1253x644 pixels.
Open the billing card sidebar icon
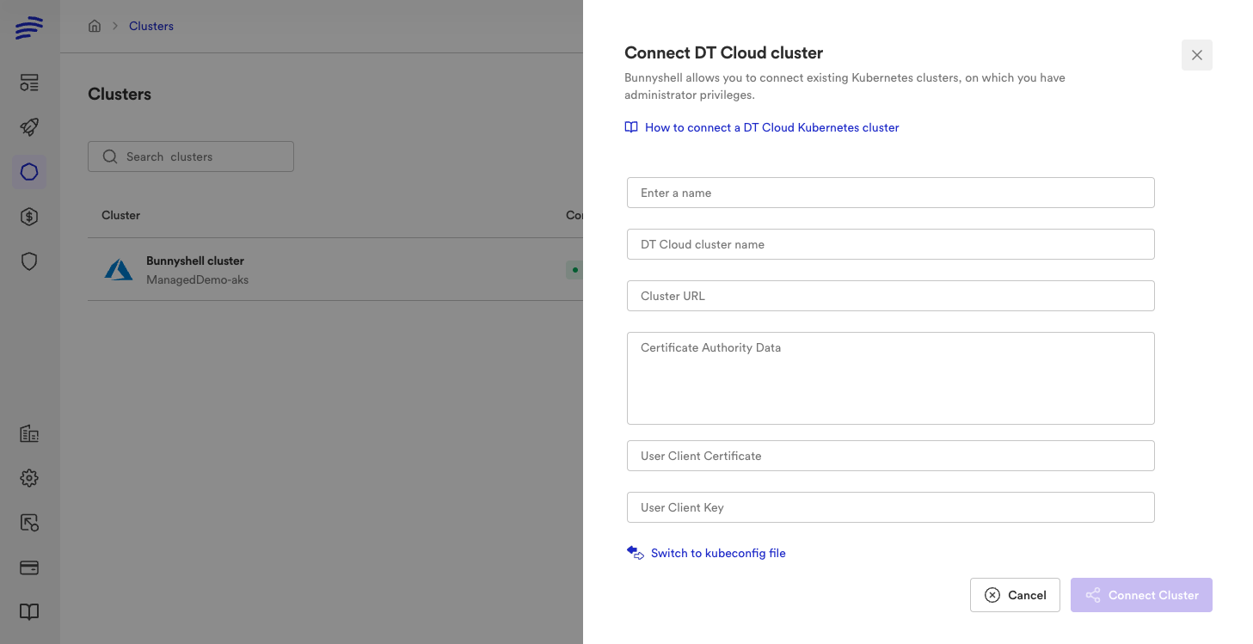click(x=29, y=567)
